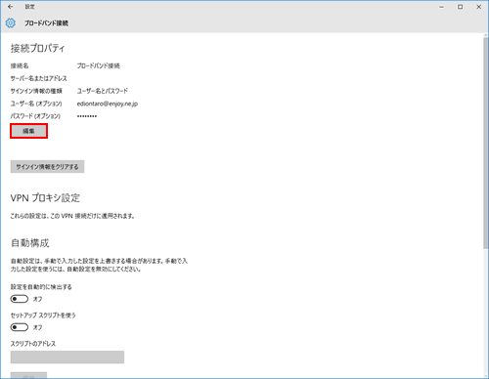Maximize the settings window
Screen dimensions: 489x379
[460, 7]
